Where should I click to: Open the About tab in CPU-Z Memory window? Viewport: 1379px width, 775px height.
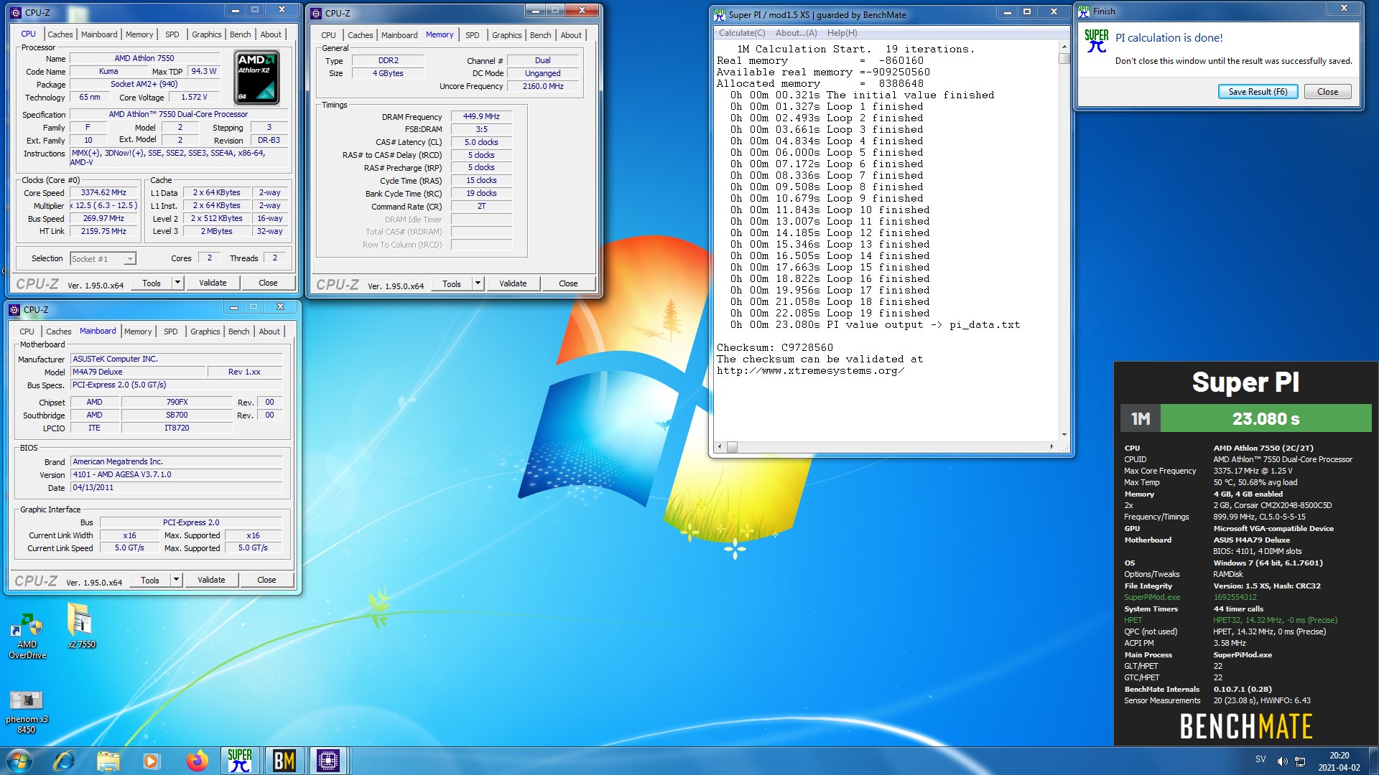(x=571, y=35)
